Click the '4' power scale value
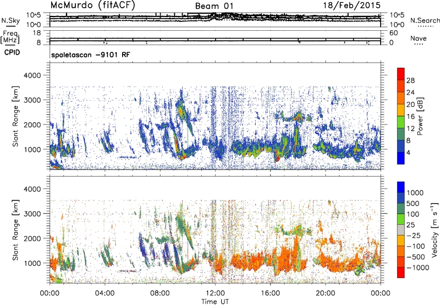The width and height of the screenshot is (440, 305). pyautogui.click(x=408, y=153)
